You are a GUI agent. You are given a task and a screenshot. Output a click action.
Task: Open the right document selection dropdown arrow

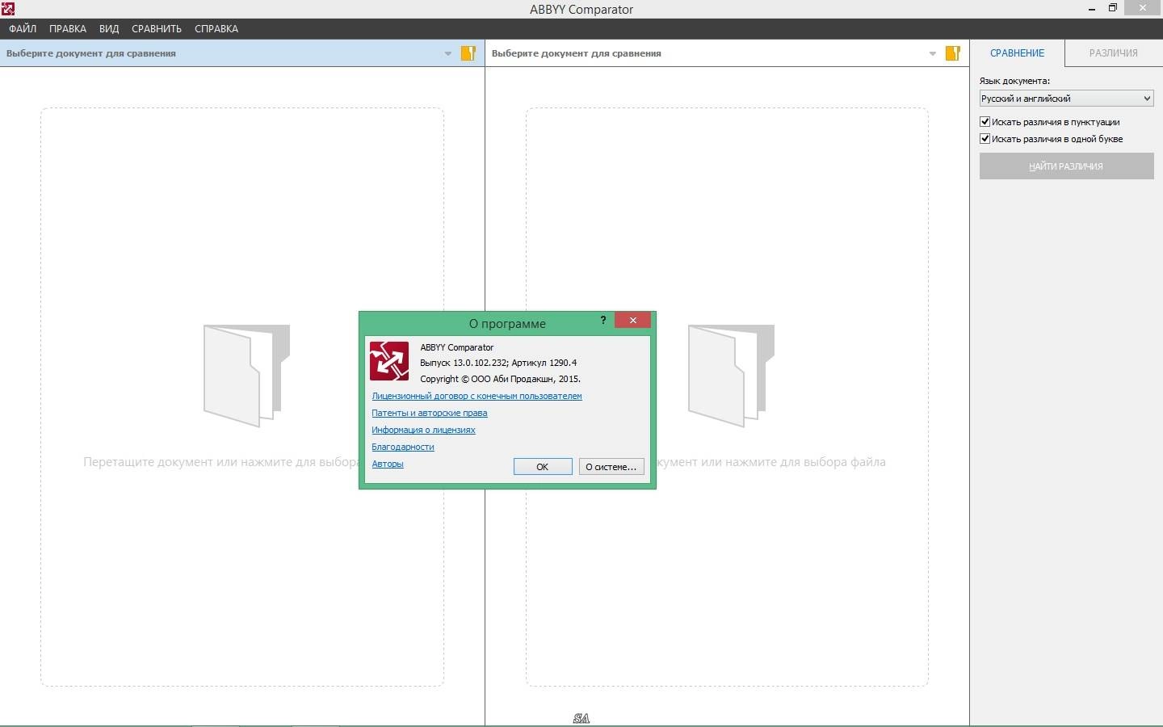(x=933, y=54)
